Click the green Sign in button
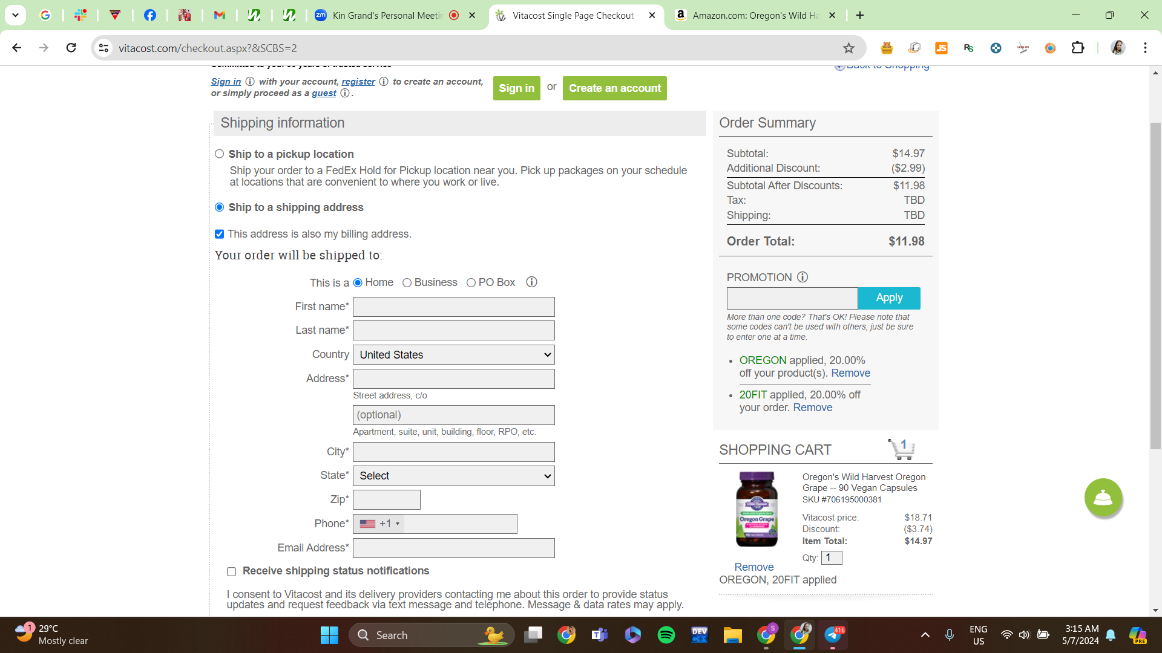Image resolution: width=1162 pixels, height=653 pixels. point(517,88)
